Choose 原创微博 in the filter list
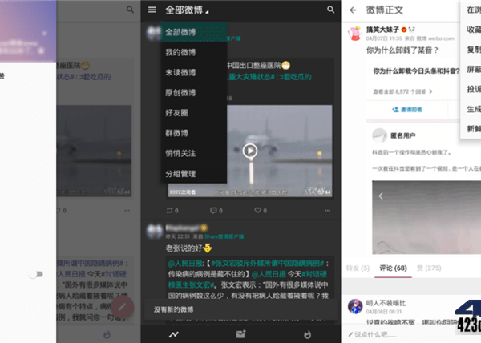This screenshot has width=481, height=343. tap(180, 92)
